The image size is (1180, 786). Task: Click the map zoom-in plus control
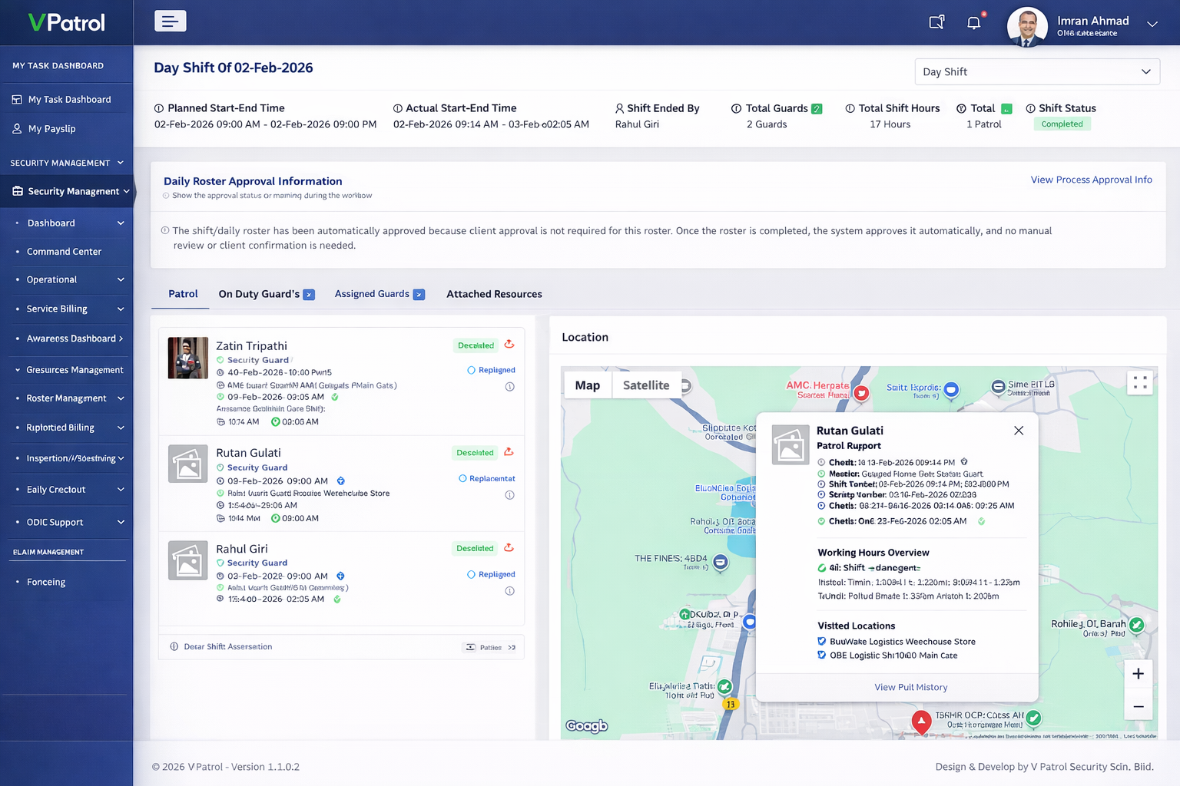click(x=1139, y=673)
